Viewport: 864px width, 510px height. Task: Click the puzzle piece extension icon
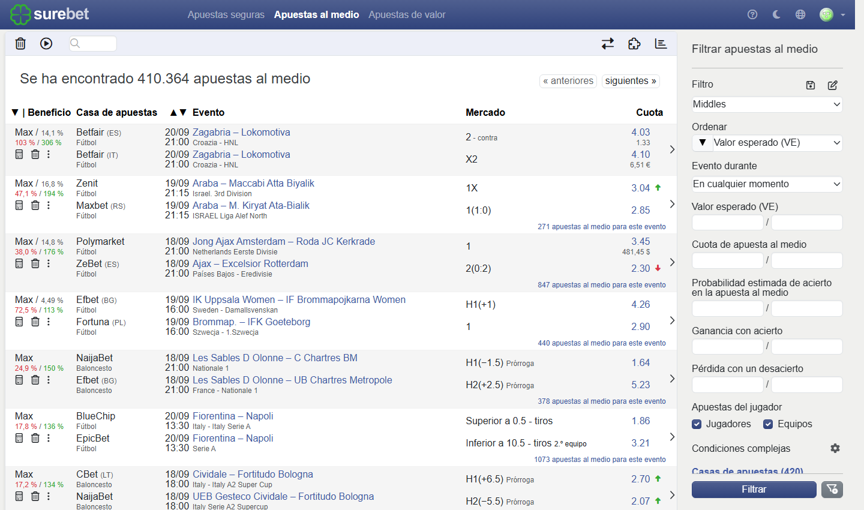click(634, 43)
